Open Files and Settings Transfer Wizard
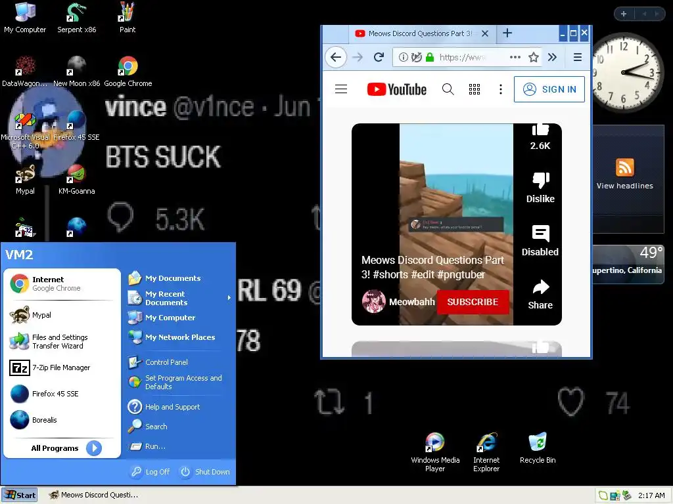The width and height of the screenshot is (673, 504). point(62,341)
